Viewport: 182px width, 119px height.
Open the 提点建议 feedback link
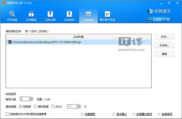point(119,114)
